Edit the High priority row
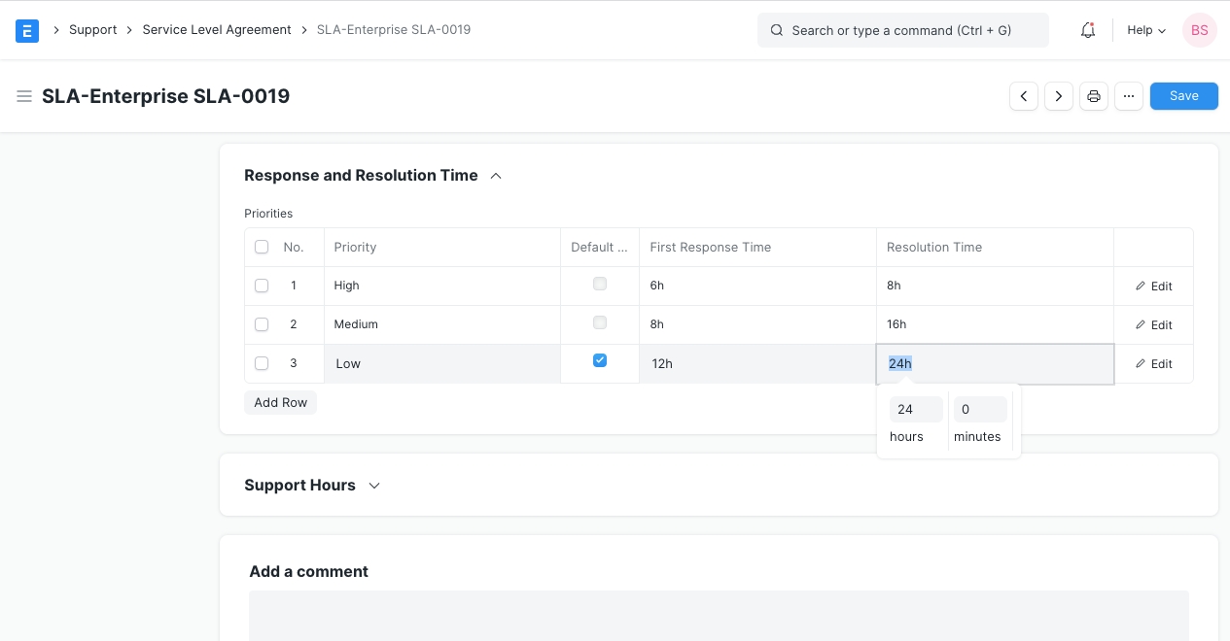Image resolution: width=1230 pixels, height=641 pixels. click(1153, 287)
